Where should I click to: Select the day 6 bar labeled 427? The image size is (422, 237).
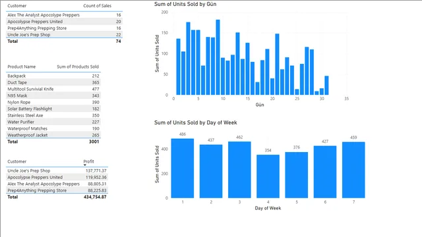click(325, 172)
